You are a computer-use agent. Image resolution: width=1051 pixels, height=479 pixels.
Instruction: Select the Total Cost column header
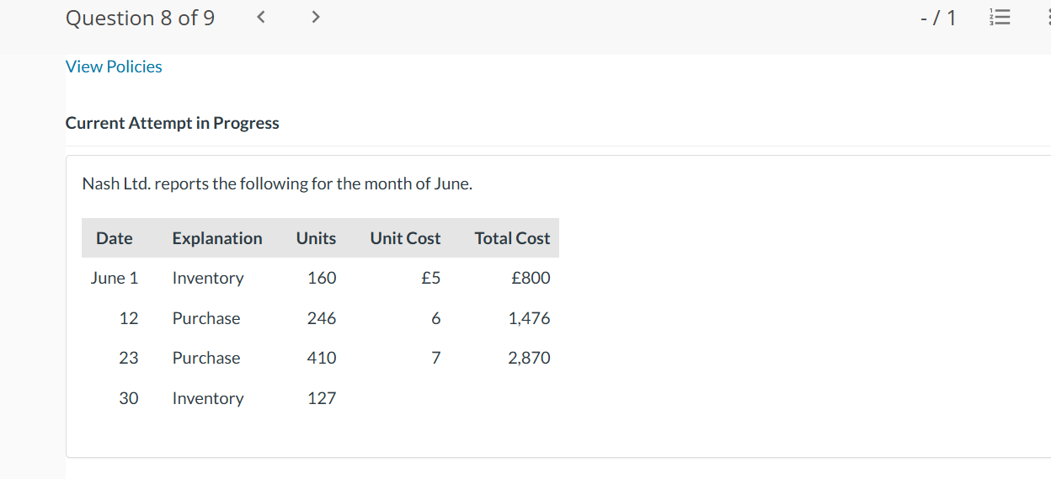point(512,238)
